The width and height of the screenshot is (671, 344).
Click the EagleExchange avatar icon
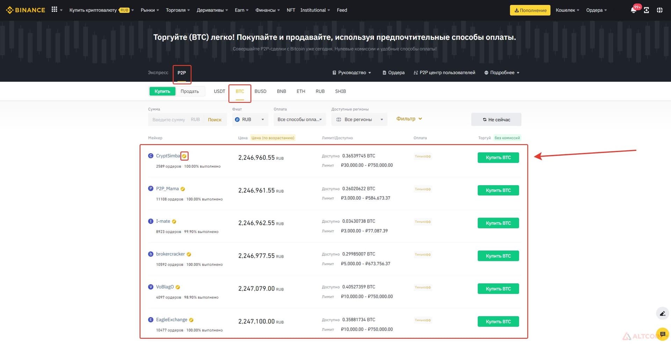[151, 320]
